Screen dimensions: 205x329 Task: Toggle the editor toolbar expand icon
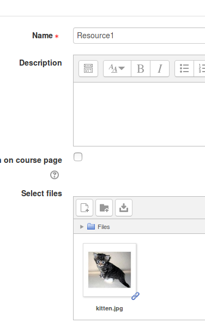click(x=88, y=69)
